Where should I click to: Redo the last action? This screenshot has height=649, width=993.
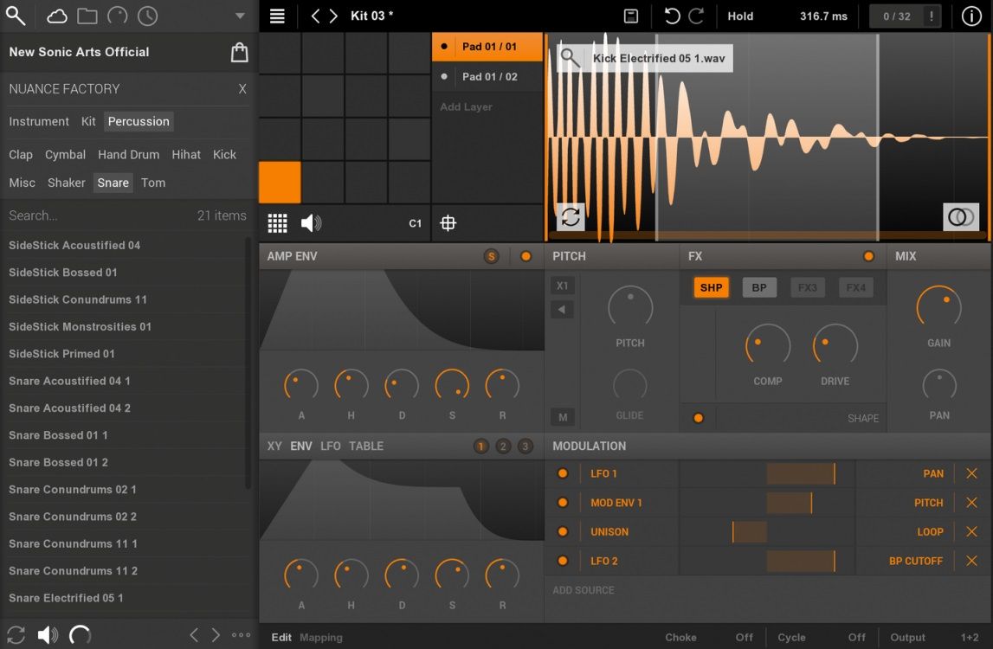click(696, 16)
